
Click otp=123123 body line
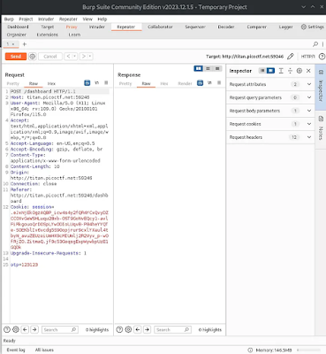pos(24,265)
